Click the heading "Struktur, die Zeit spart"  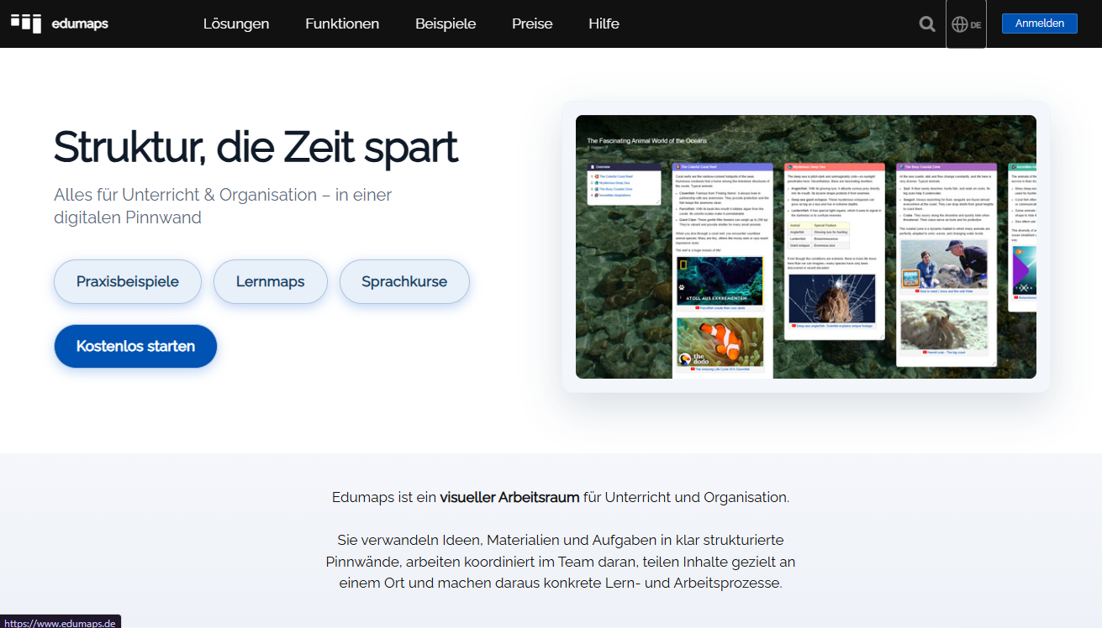(x=256, y=147)
